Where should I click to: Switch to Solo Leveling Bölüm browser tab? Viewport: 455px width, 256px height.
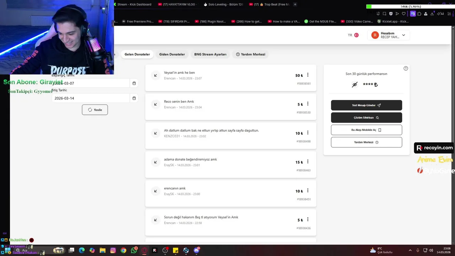[x=223, y=4]
